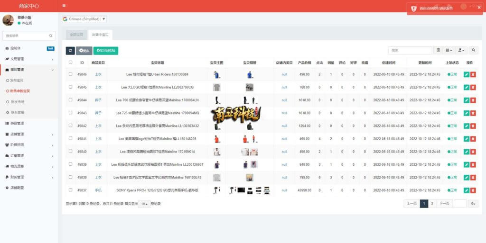Screen dimensions: 486x243
Task: Close the red IM notification popup
Action: pyautogui.click(x=479, y=8)
